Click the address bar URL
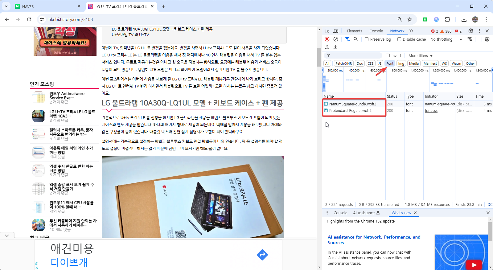Screen dimensions: 493x270 click(71, 19)
